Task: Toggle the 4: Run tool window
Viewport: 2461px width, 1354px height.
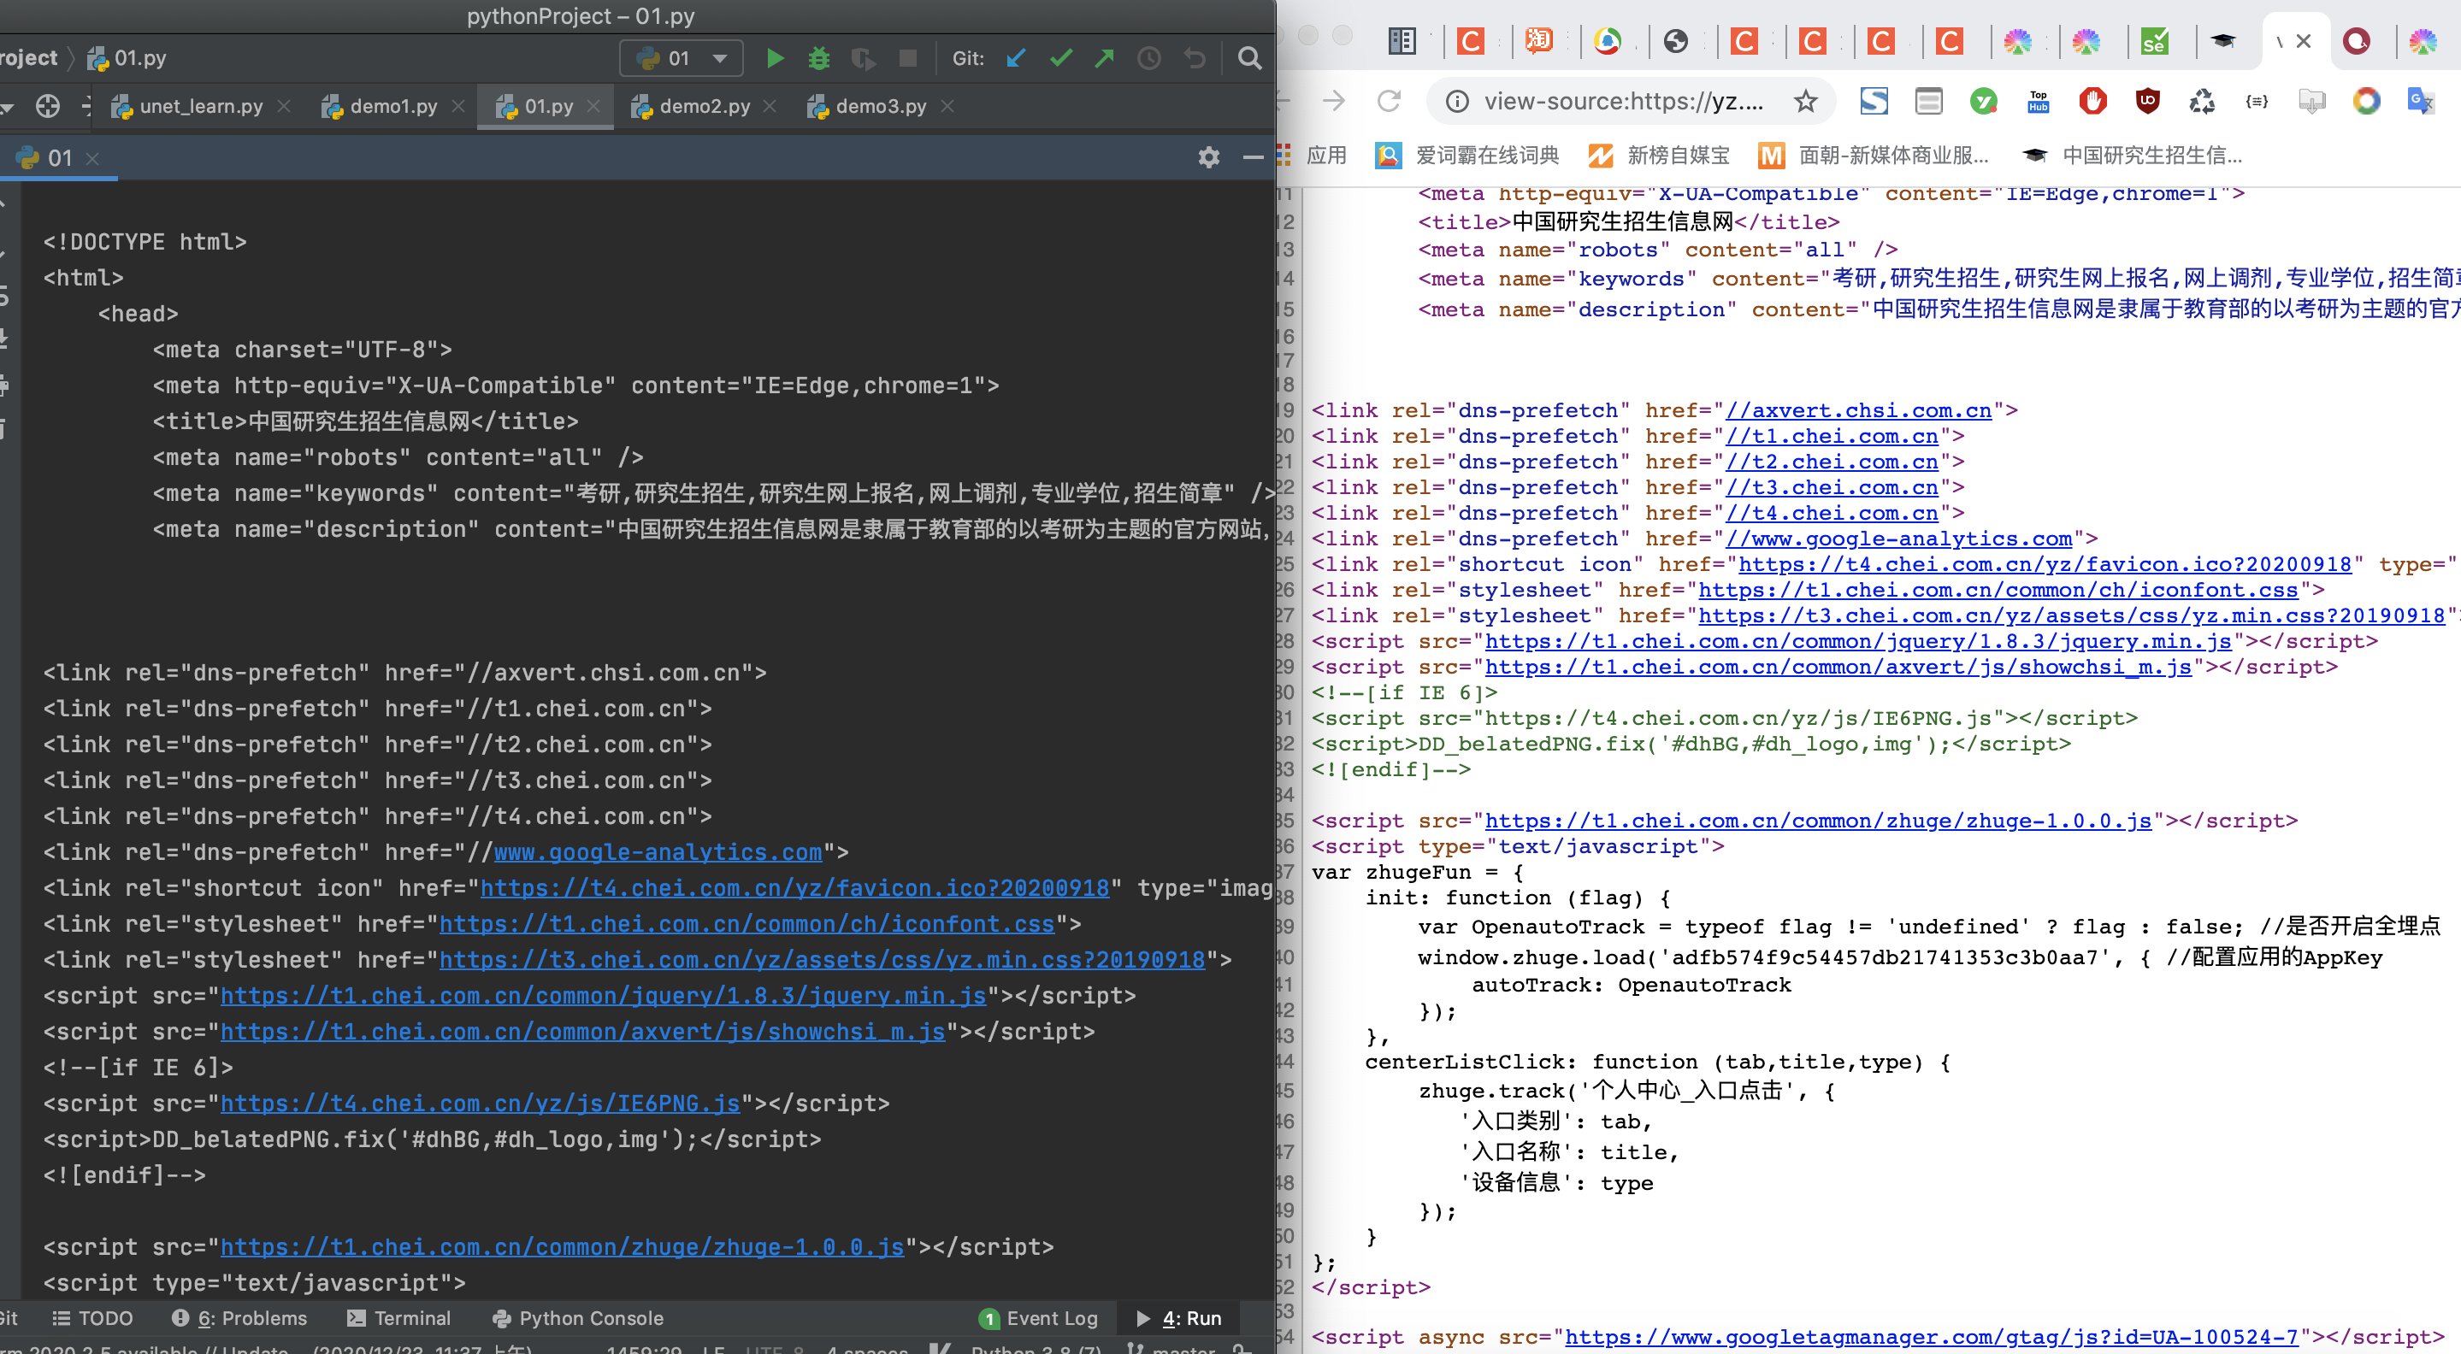Action: click(1179, 1318)
